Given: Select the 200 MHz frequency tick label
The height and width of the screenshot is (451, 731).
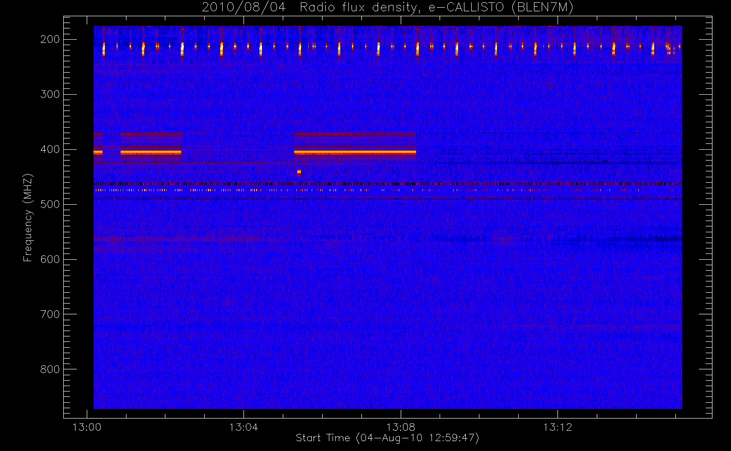Looking at the screenshot, I should pos(50,39).
